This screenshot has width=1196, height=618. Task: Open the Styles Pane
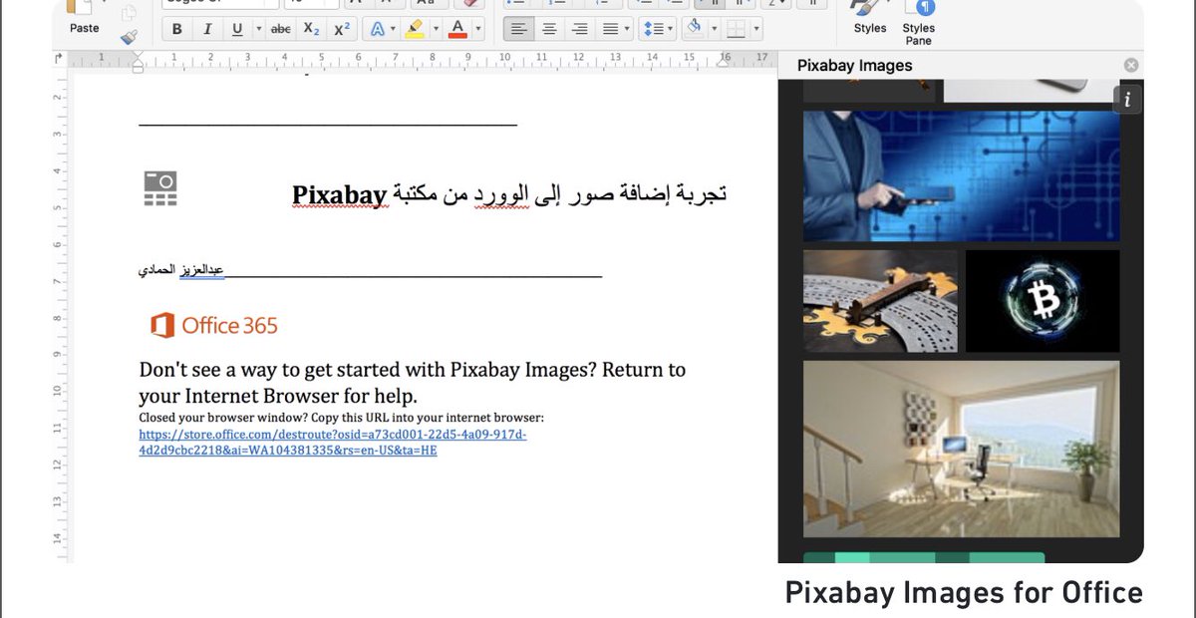pyautogui.click(x=918, y=23)
